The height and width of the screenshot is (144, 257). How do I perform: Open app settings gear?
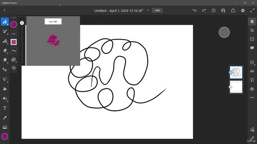pos(243,10)
